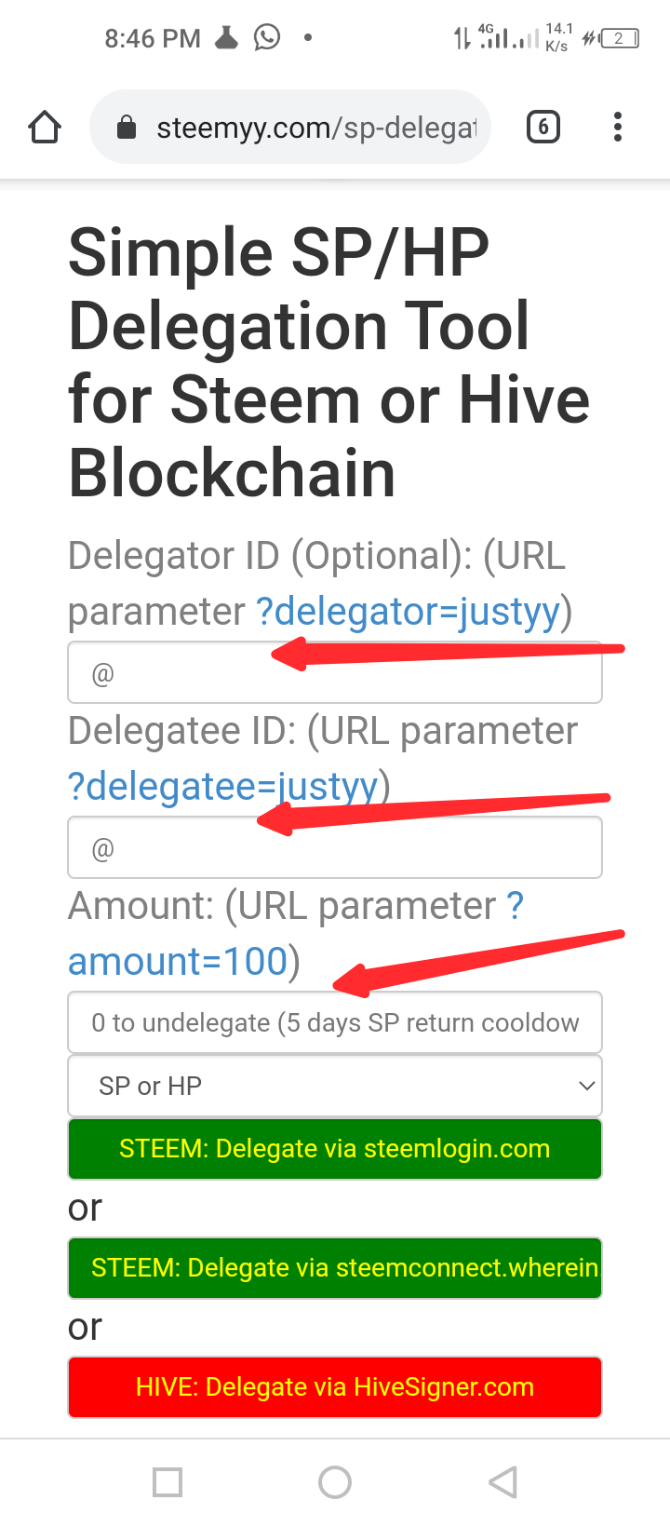670x1527 pixels.
Task: Click the chevron on the SP or HP selector
Action: (586, 1086)
